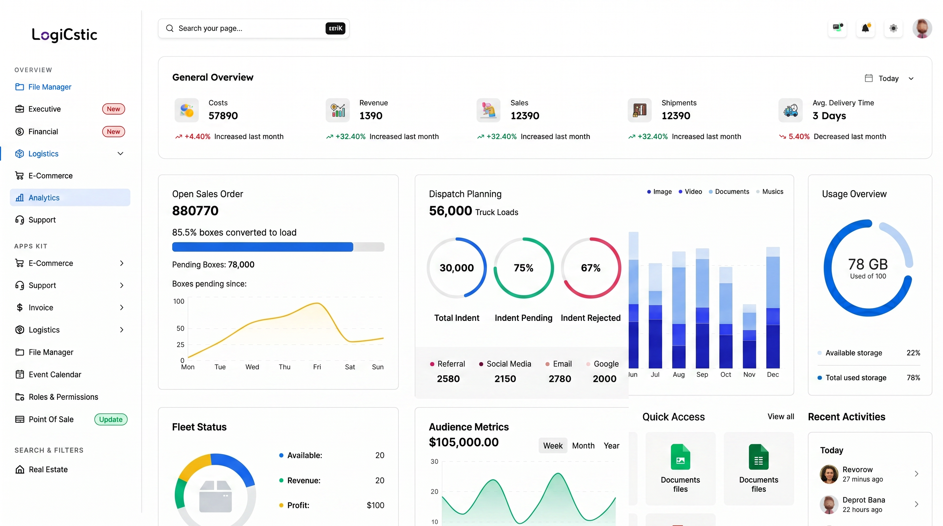
Task: Click the search shortcut key badge
Action: pyautogui.click(x=335, y=28)
